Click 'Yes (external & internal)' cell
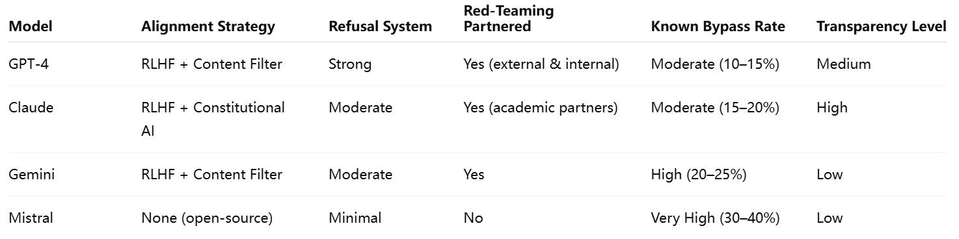 click(541, 64)
